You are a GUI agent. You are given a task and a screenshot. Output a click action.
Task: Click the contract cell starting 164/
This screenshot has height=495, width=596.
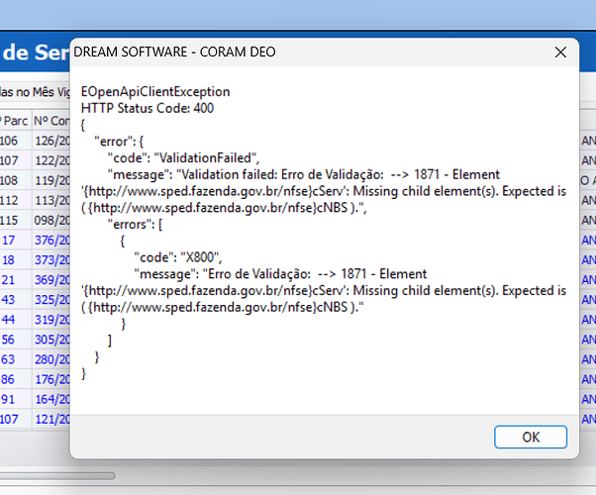coord(50,399)
